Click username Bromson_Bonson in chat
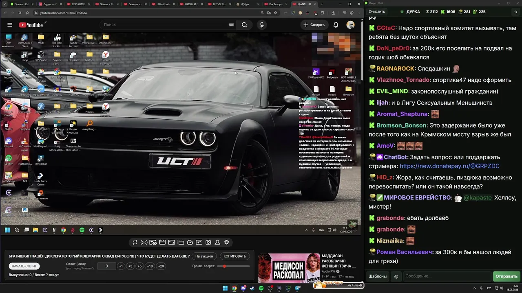Viewport: 522px width, 293px height. [x=402, y=125]
